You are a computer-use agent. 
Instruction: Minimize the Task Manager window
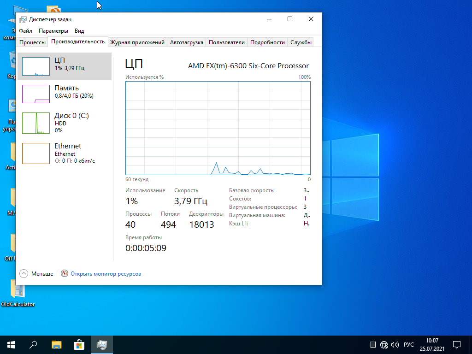tap(269, 19)
